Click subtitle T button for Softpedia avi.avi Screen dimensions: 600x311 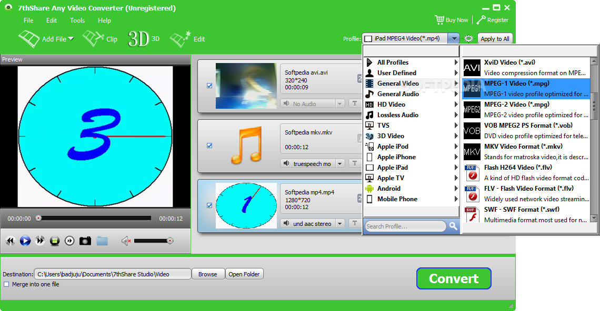point(355,103)
